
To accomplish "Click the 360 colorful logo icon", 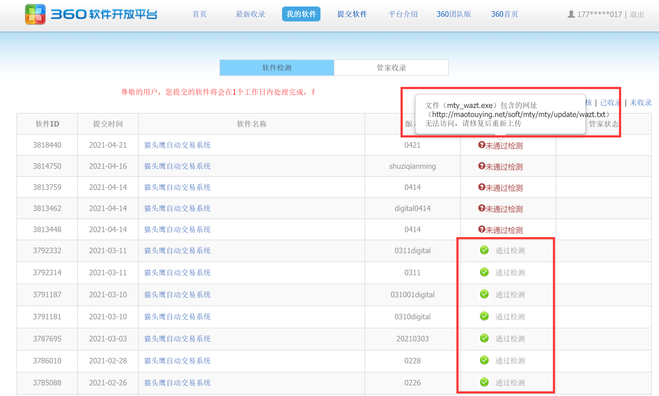I will click(x=35, y=14).
